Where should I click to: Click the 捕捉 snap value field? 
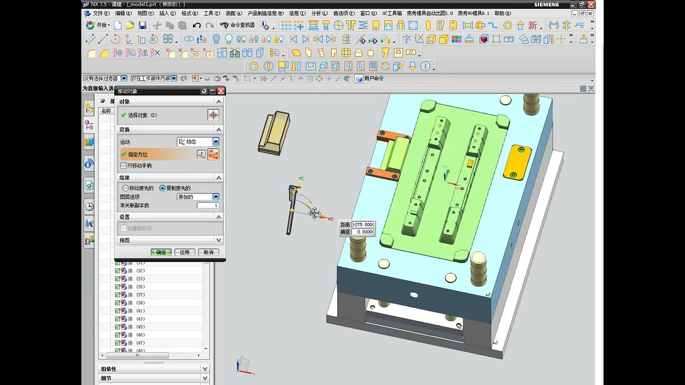coord(363,232)
